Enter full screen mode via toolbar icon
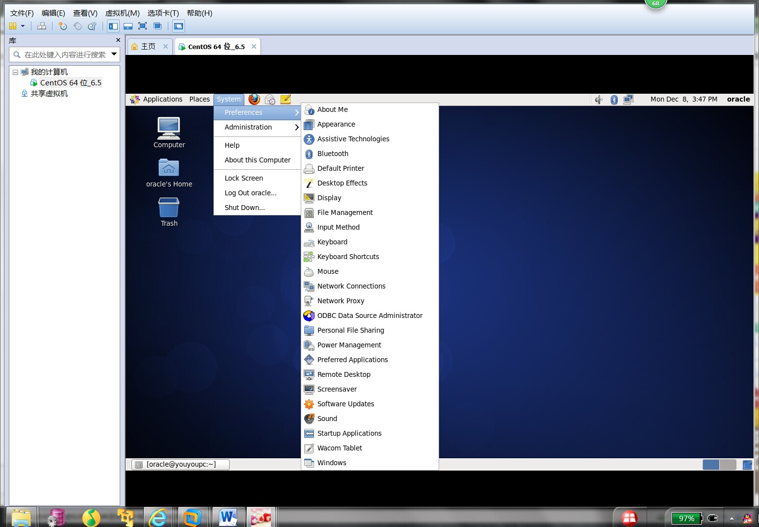Screen dimensions: 759x527 tap(143, 26)
